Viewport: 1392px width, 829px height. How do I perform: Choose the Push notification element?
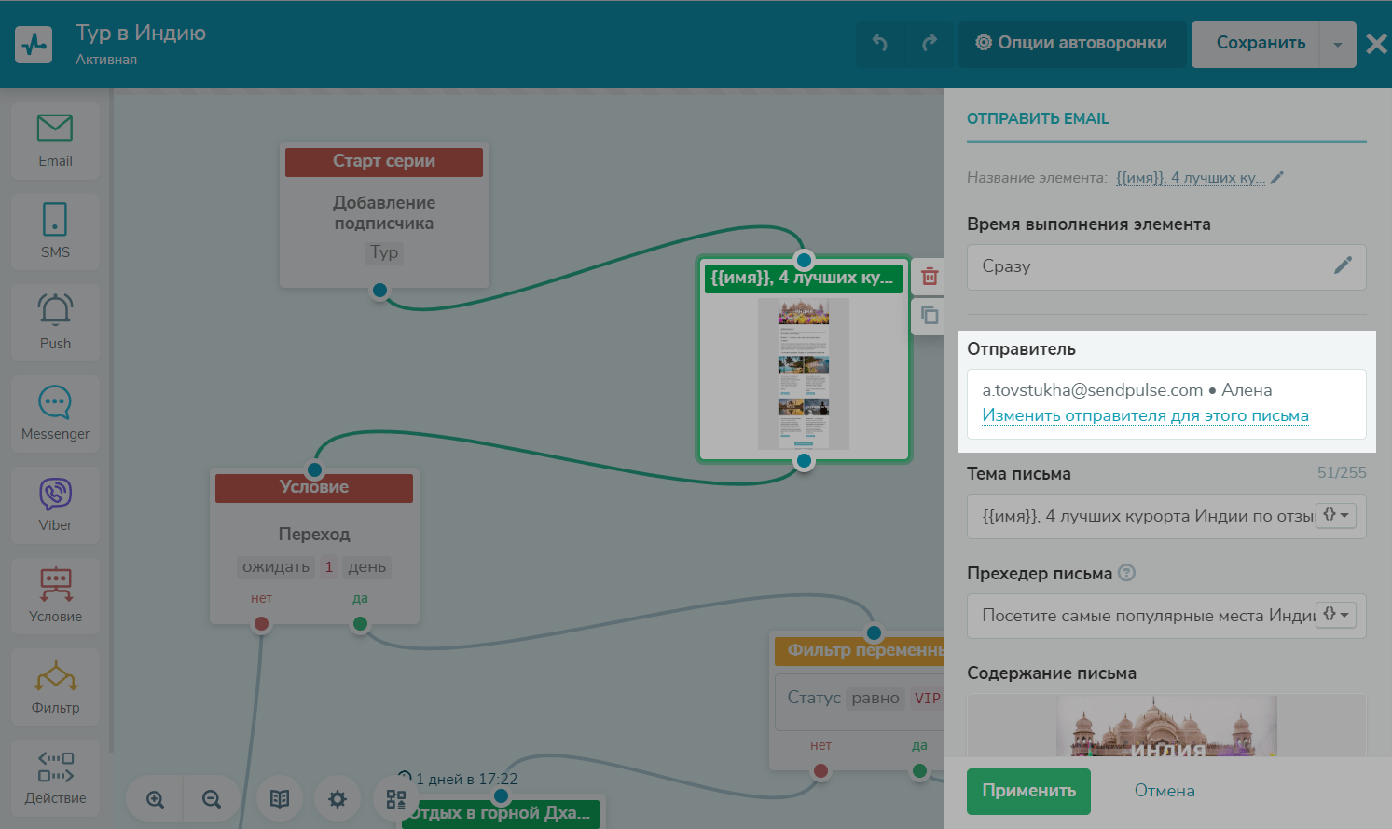55,321
